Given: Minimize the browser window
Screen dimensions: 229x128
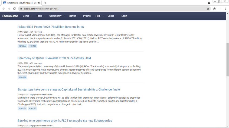Looking at the screenshot, I should 215,1.
